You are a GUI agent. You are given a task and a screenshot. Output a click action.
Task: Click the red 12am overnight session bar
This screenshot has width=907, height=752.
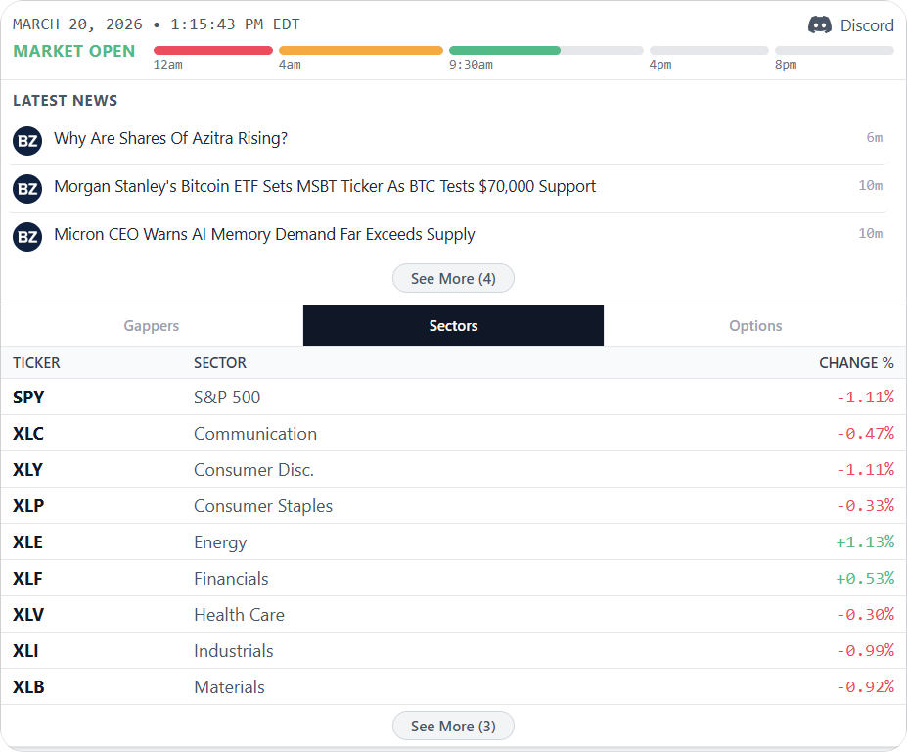(213, 50)
